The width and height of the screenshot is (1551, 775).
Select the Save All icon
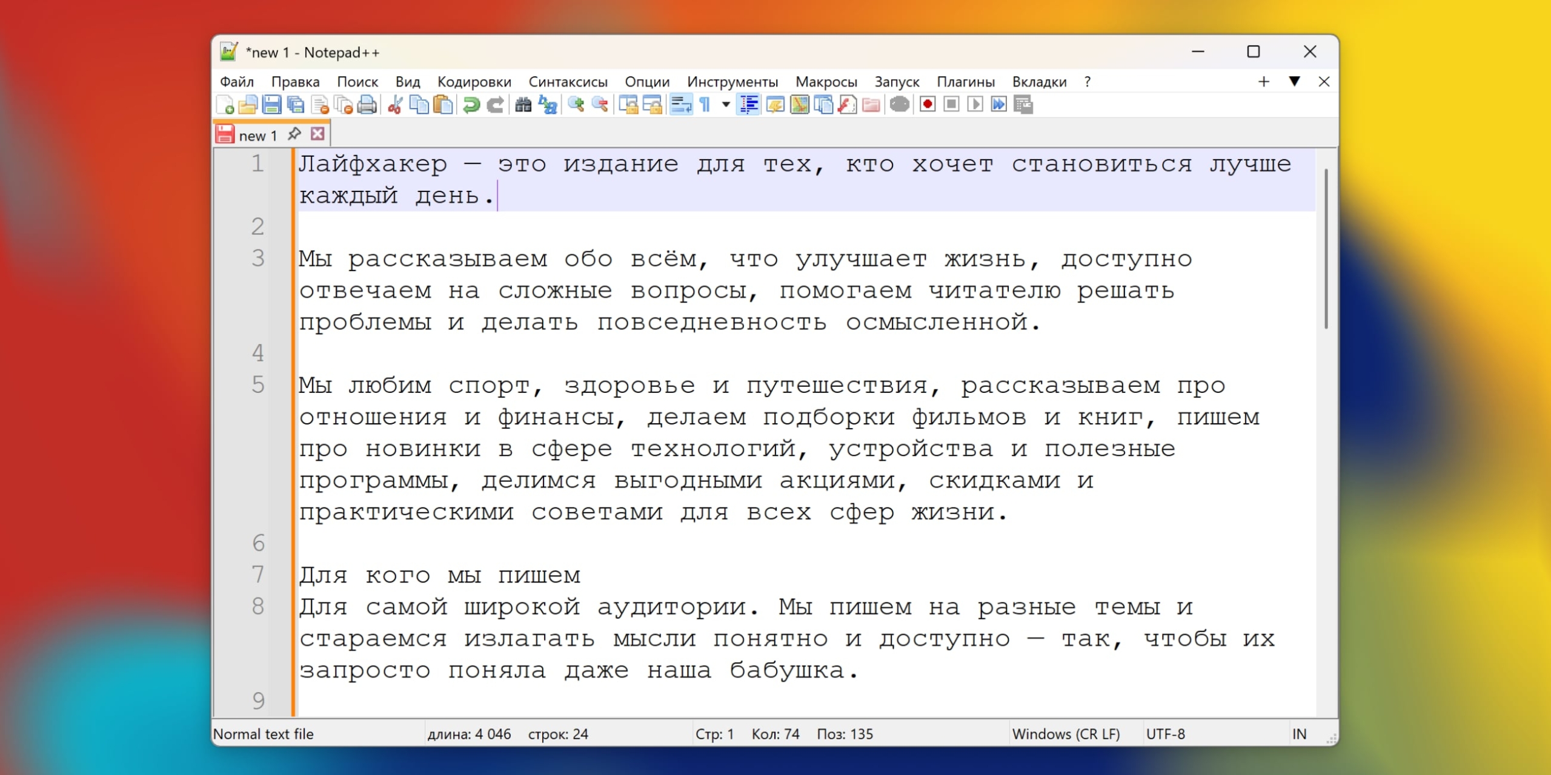click(x=296, y=104)
